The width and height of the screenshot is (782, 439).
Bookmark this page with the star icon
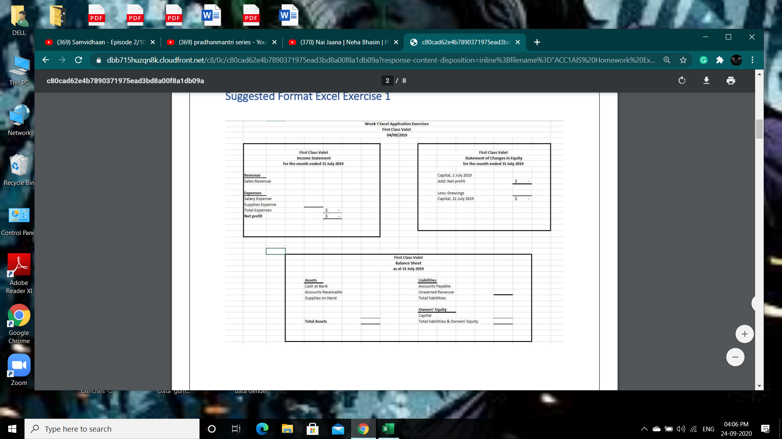click(x=683, y=60)
